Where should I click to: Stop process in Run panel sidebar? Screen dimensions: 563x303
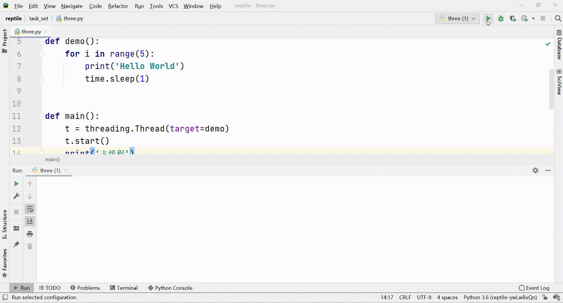[16, 212]
